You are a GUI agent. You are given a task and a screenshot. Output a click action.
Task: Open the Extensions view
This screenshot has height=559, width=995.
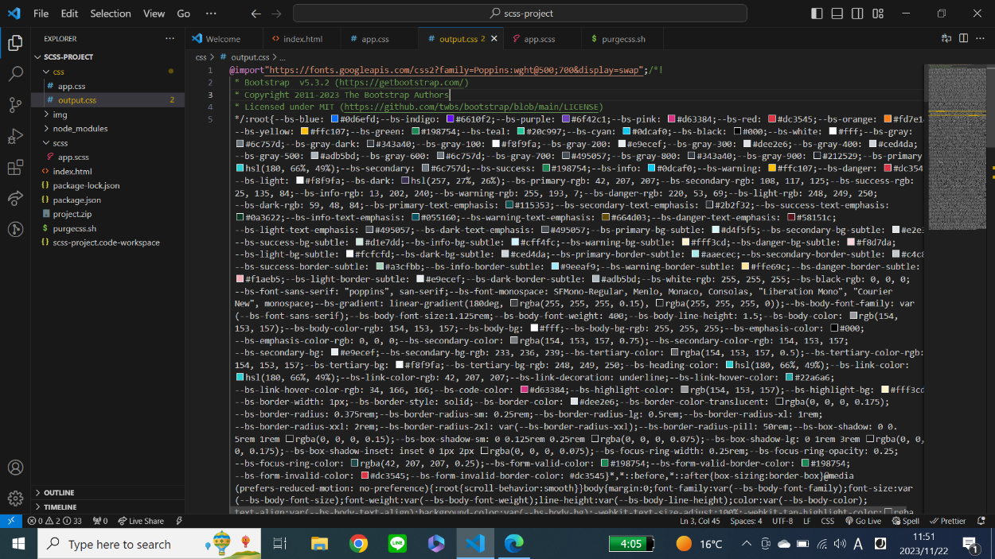pyautogui.click(x=15, y=168)
